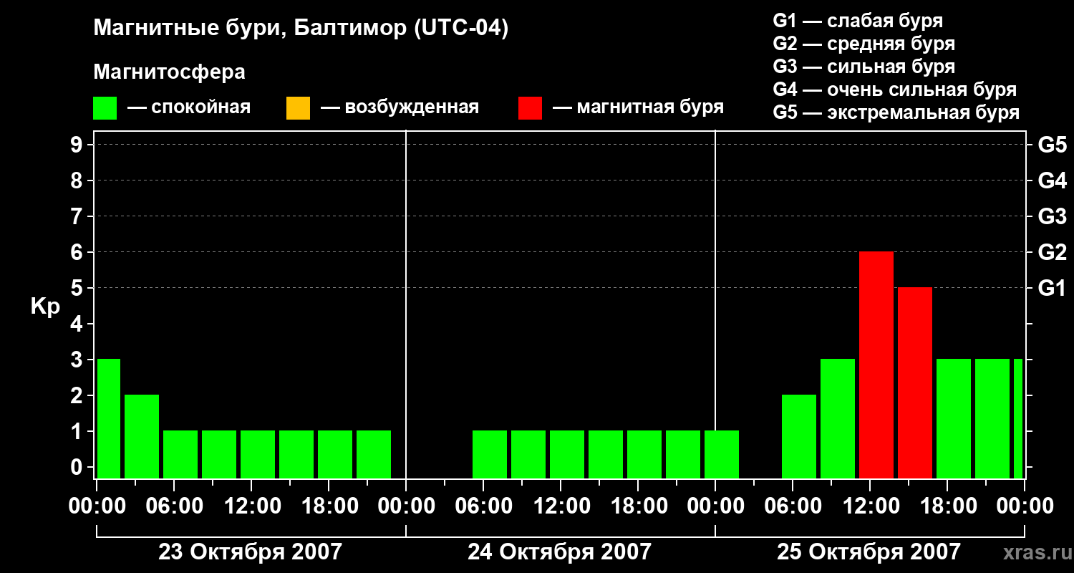Screen dimensions: 1074x573
Task: Click the '06:00' time label for 23 October
Action: [174, 506]
